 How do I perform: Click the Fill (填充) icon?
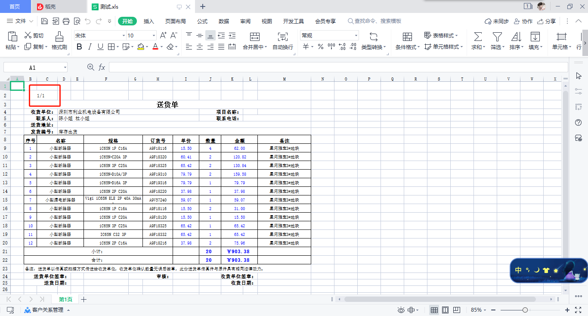pos(535,36)
